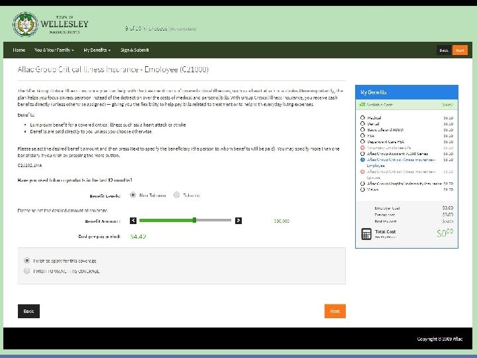Click the Dependent Care FSA status icon
Image resolution: width=477 pixels, height=358 pixels.
[x=362, y=142]
